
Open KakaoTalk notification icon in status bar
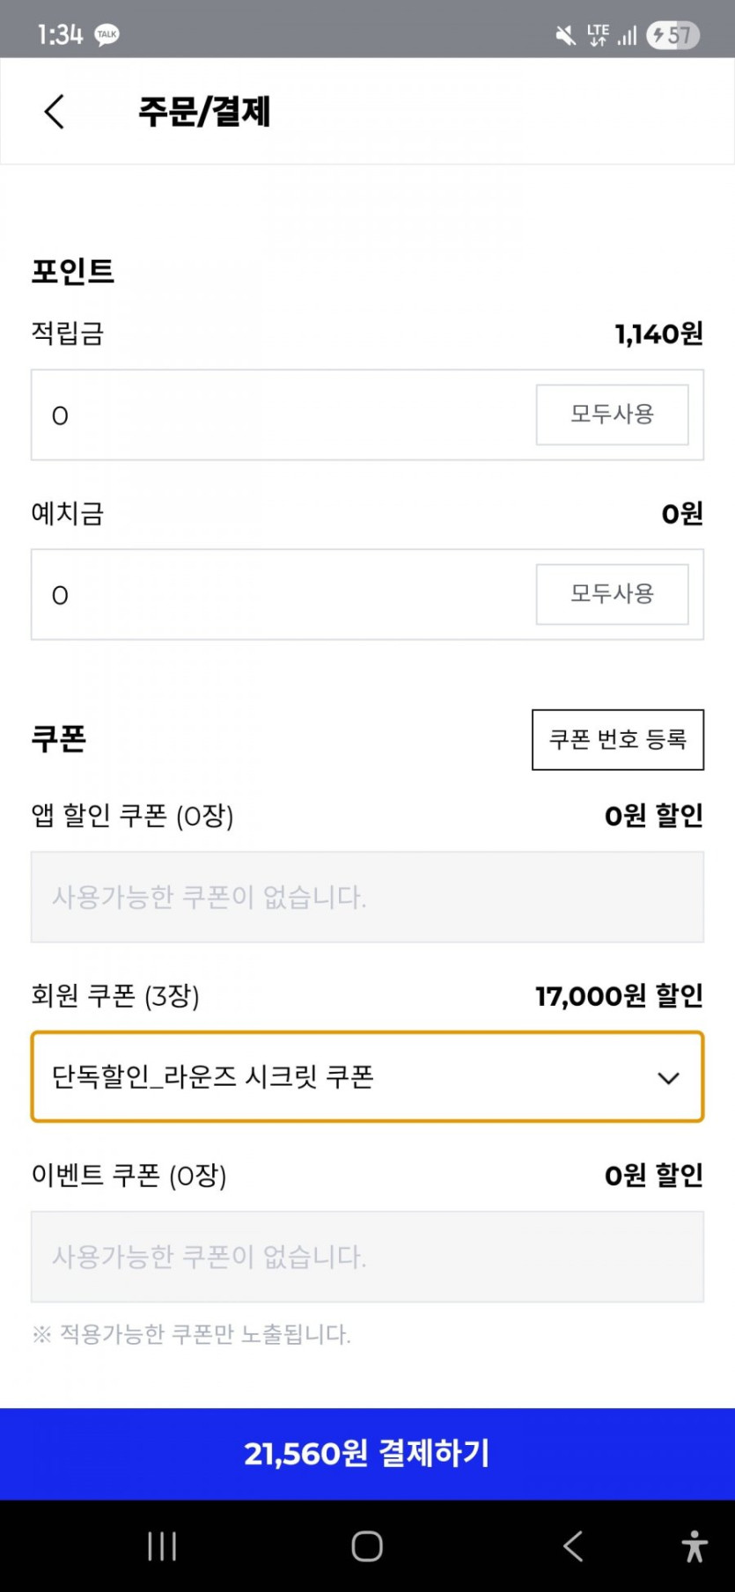click(x=107, y=35)
